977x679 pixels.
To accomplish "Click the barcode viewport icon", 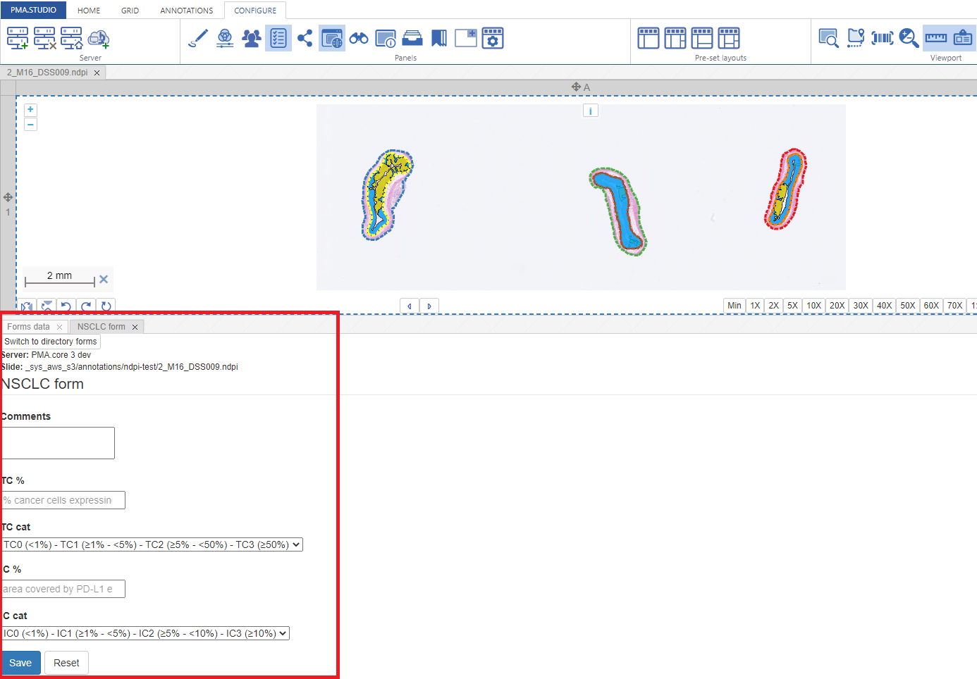I will (x=882, y=38).
